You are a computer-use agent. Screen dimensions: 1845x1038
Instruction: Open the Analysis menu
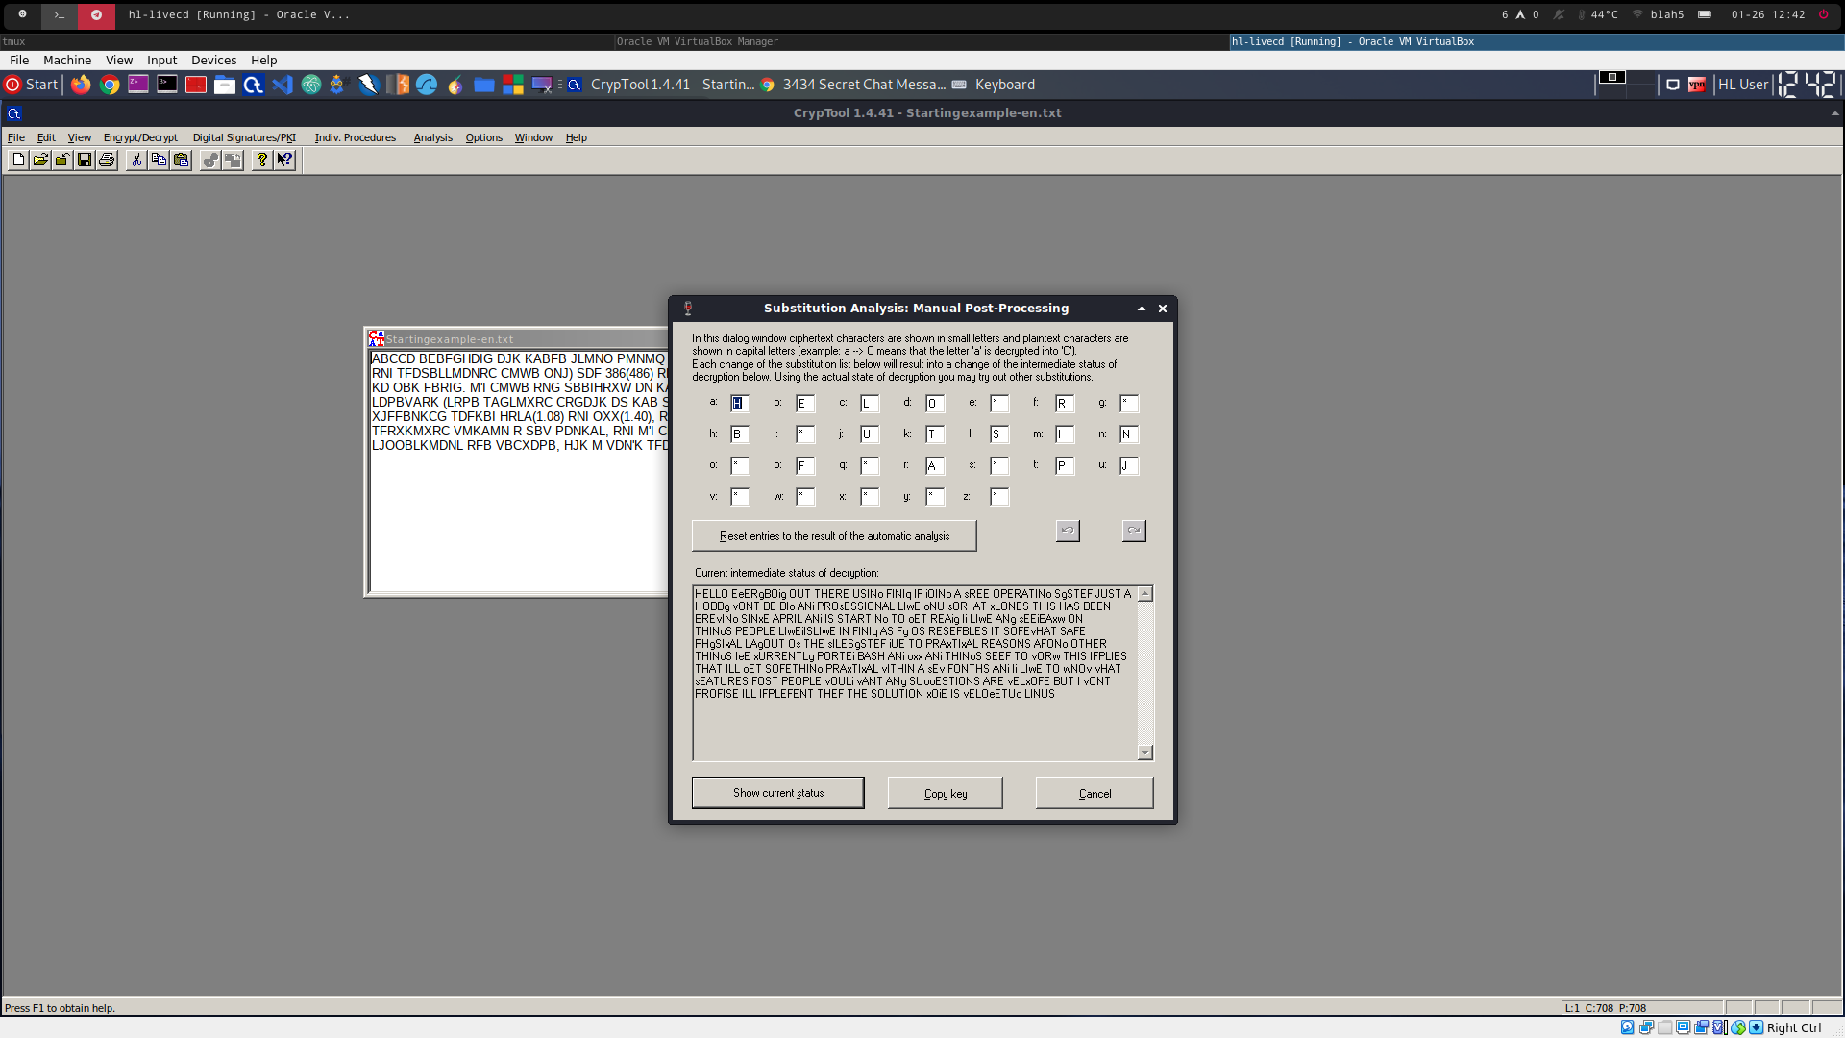[x=432, y=137]
